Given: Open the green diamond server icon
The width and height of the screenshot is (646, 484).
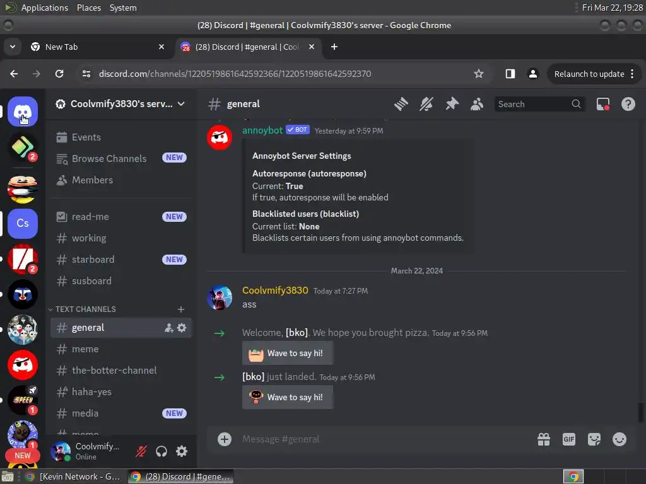Looking at the screenshot, I should tap(23, 147).
